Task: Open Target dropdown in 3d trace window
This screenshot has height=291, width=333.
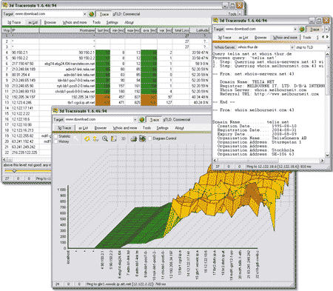Action: coord(135,119)
